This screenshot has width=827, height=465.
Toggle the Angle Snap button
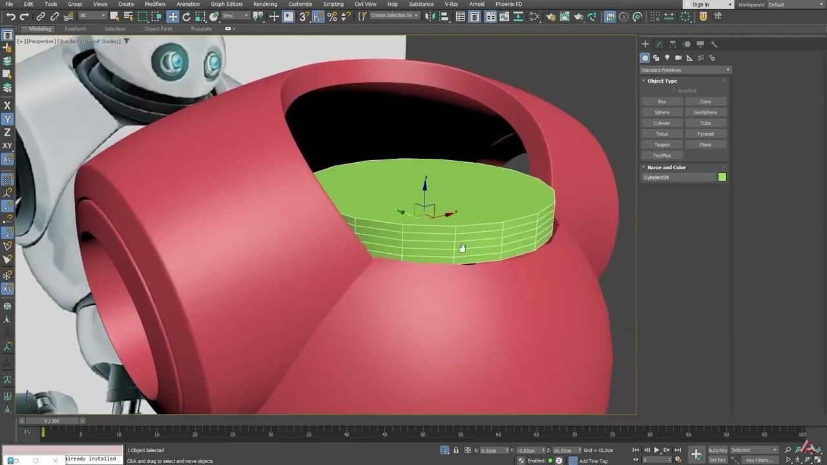tap(318, 17)
